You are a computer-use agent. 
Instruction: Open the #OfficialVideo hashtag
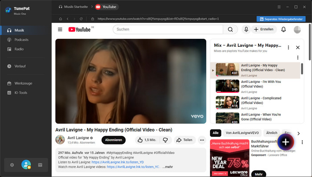coord(164,153)
